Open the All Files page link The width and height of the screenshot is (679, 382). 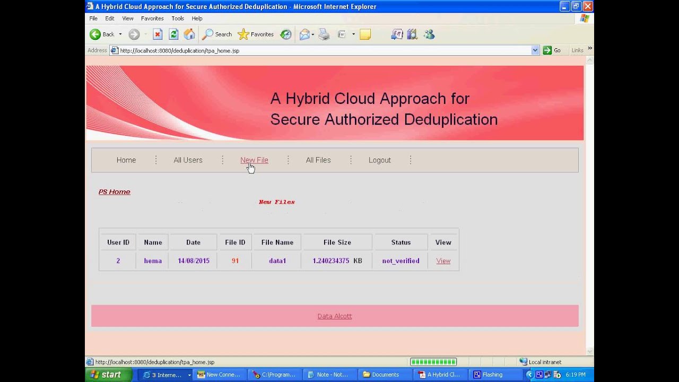pos(318,160)
